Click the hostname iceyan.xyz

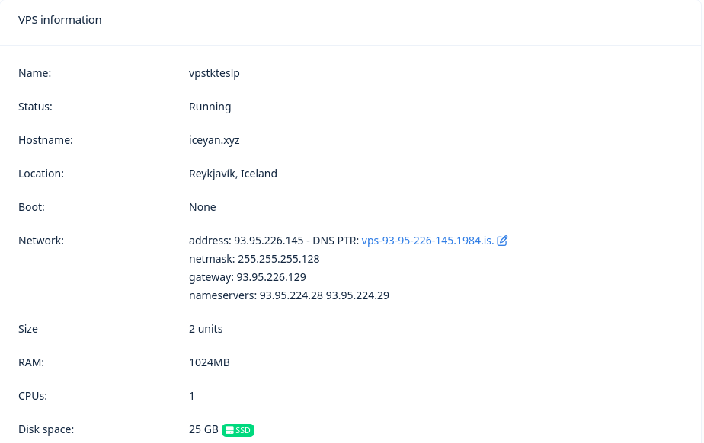[214, 140]
